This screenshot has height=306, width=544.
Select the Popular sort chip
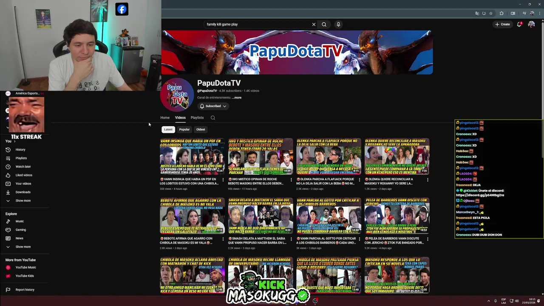click(x=184, y=129)
